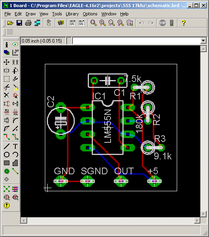Open the View menu
Image resolution: width=209 pixels, height=237 pixels.
pos(44,14)
